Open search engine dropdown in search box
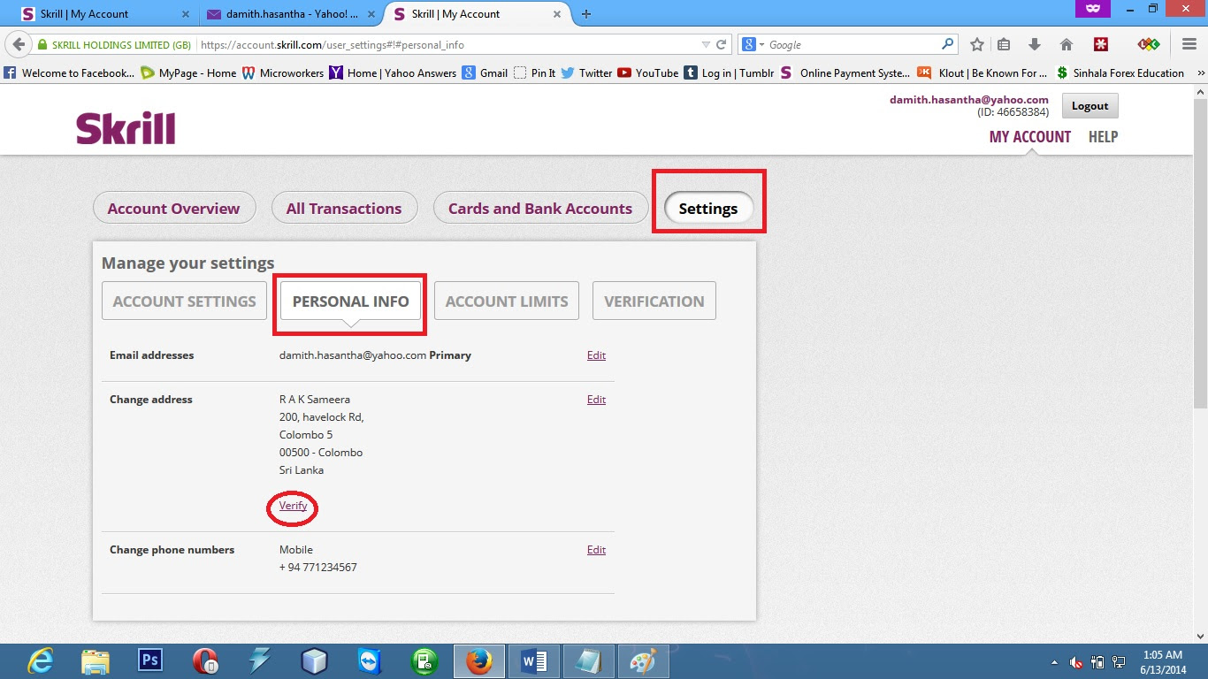Image resolution: width=1208 pixels, height=679 pixels. 753,44
